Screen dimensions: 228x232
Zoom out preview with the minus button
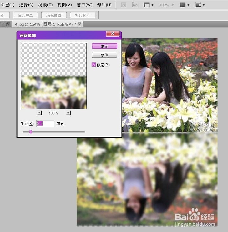point(39,113)
